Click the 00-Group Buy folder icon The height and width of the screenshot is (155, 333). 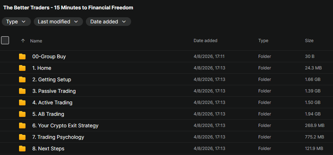pos(22,56)
